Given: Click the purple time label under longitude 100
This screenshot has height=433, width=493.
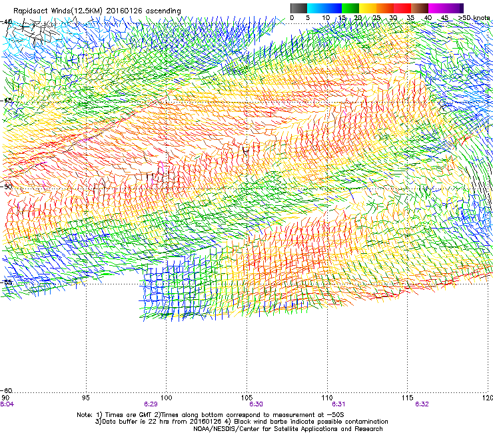Looking at the screenshot, I should [151, 404].
